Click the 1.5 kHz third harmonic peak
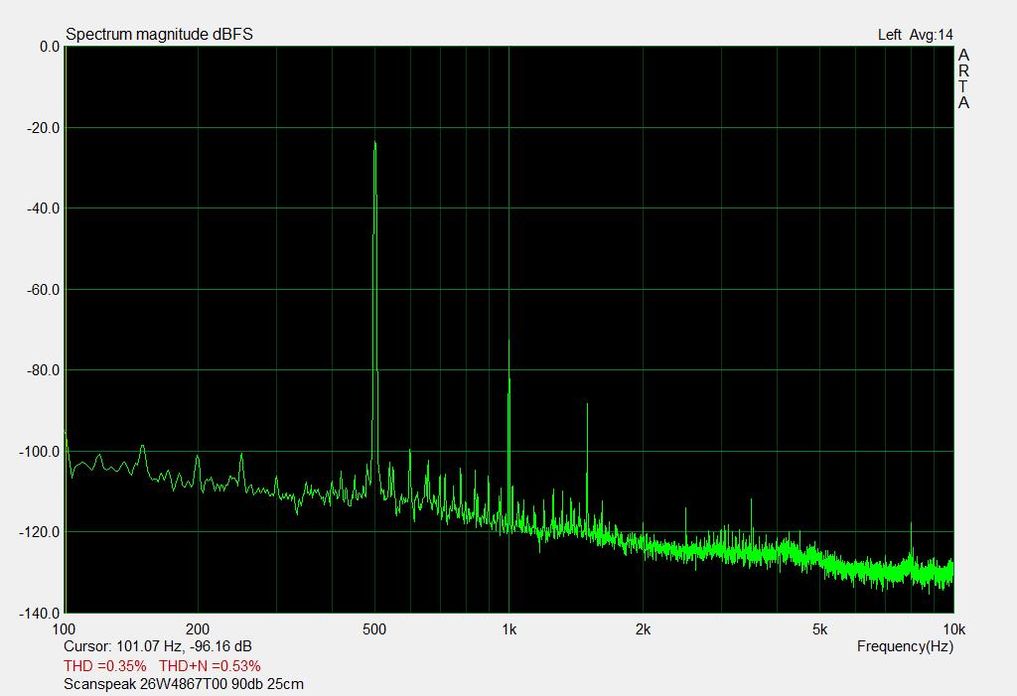Viewport: 1017px width, 696px height. click(x=587, y=405)
